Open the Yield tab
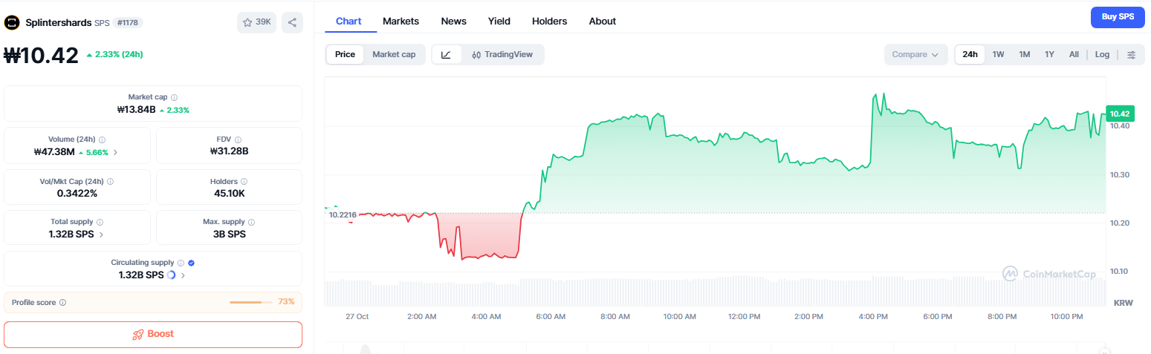This screenshot has height=354, width=1151. [499, 21]
